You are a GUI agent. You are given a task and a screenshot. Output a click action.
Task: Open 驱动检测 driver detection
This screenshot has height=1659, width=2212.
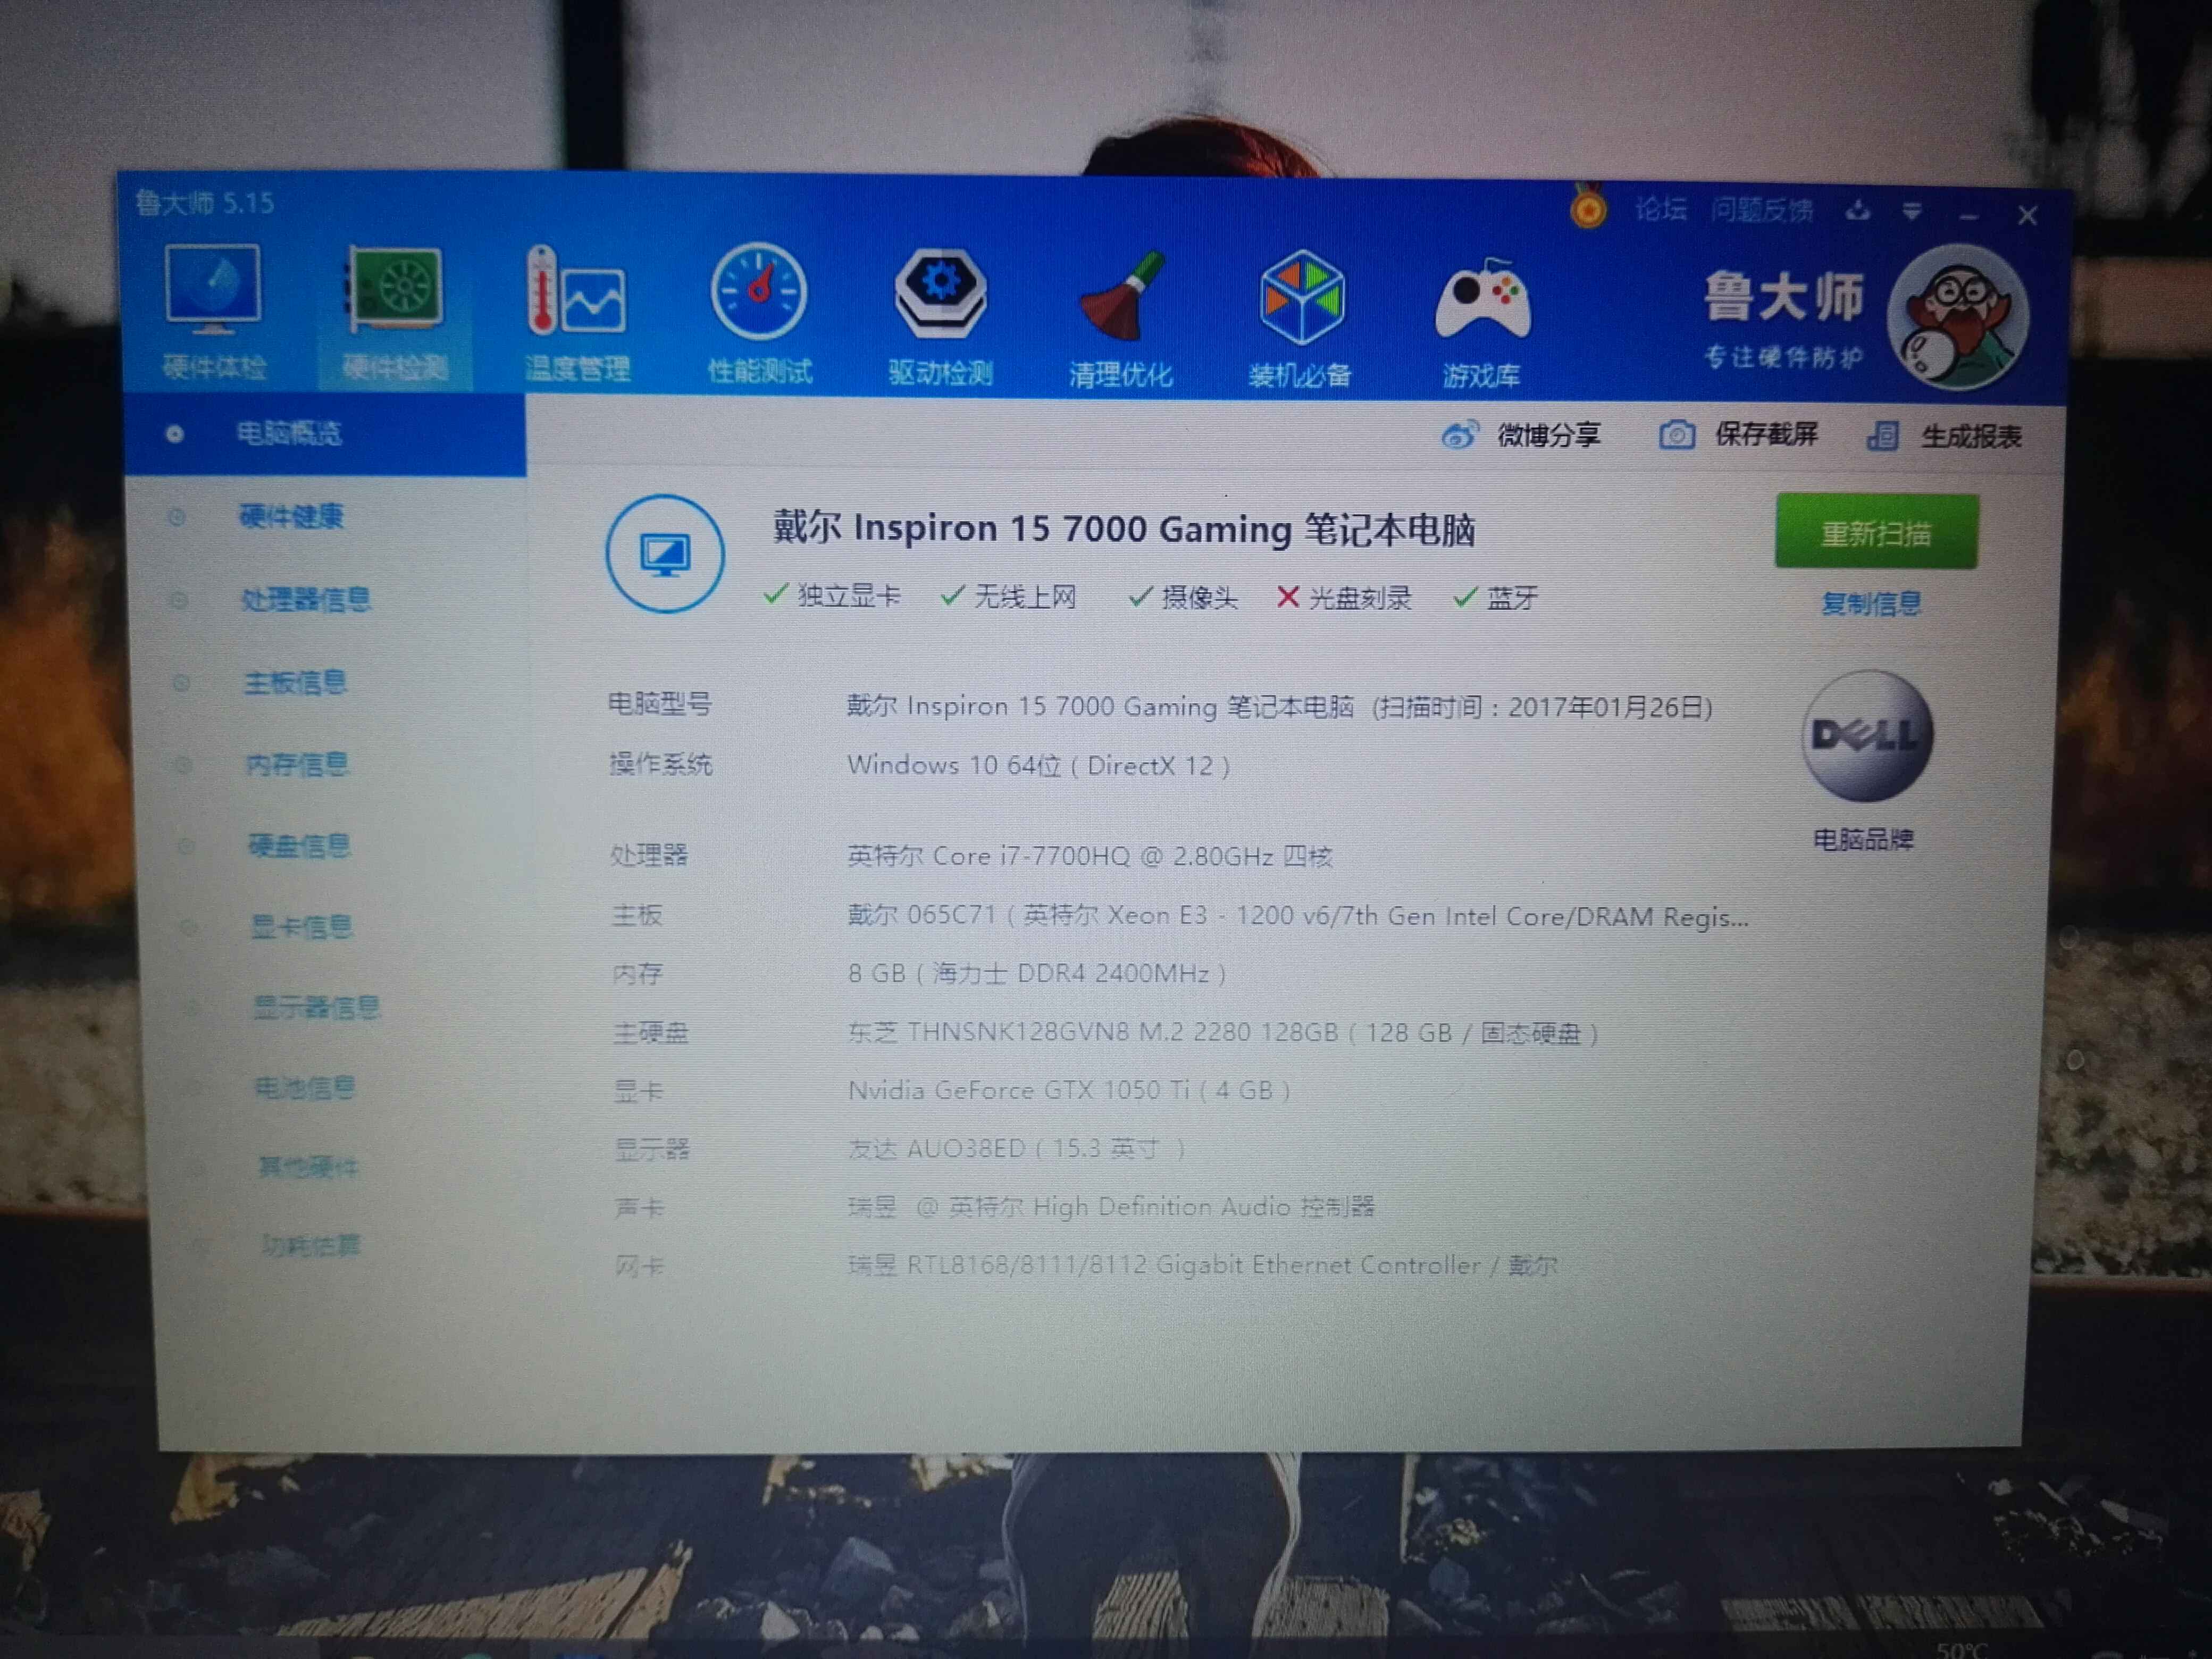(x=940, y=317)
